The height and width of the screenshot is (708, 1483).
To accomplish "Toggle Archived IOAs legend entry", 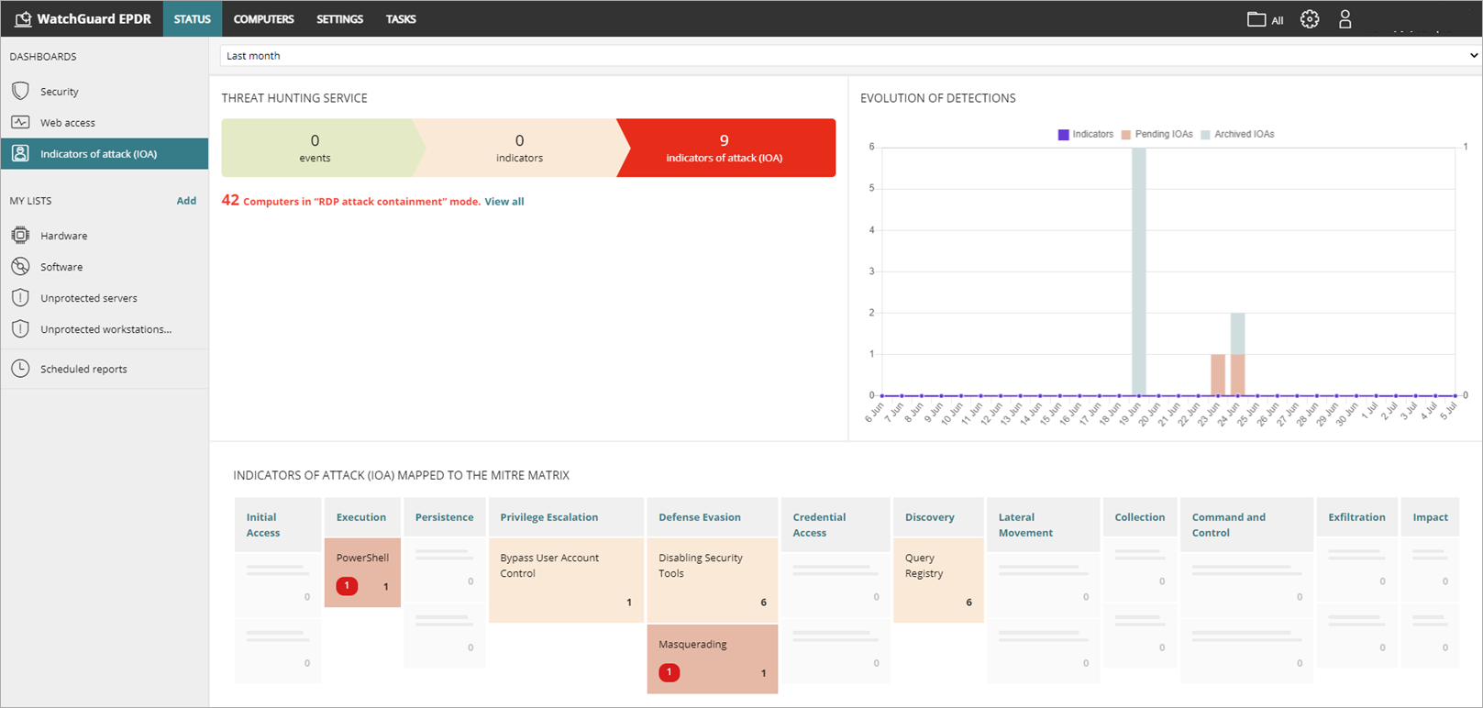I will [x=1237, y=135].
